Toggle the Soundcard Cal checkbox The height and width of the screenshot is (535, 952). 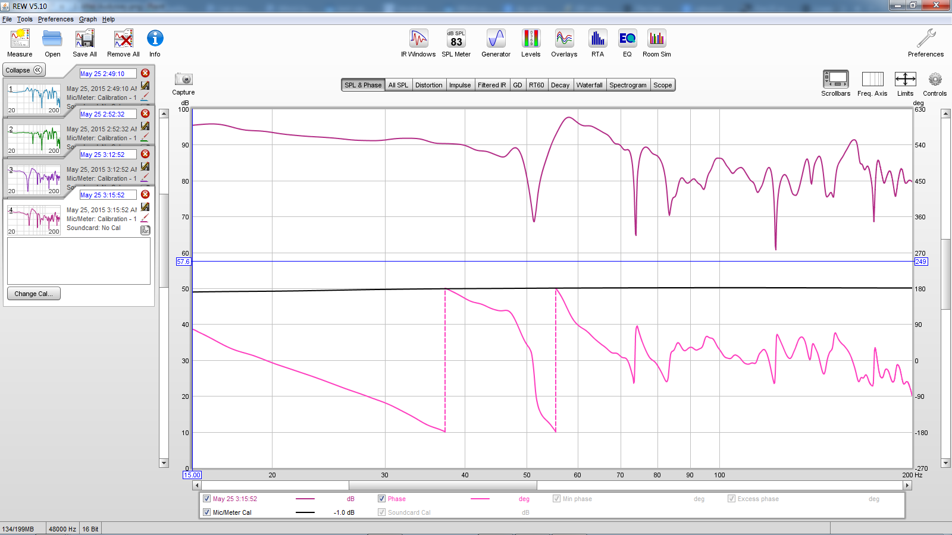(381, 512)
